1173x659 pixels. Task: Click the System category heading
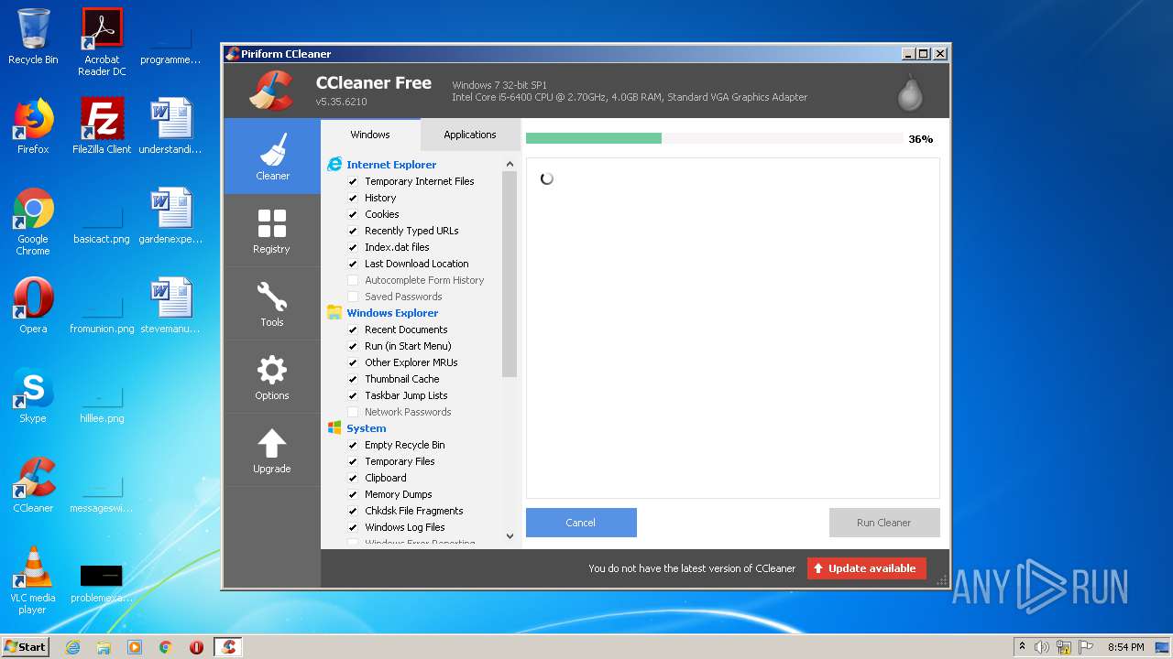(x=367, y=428)
